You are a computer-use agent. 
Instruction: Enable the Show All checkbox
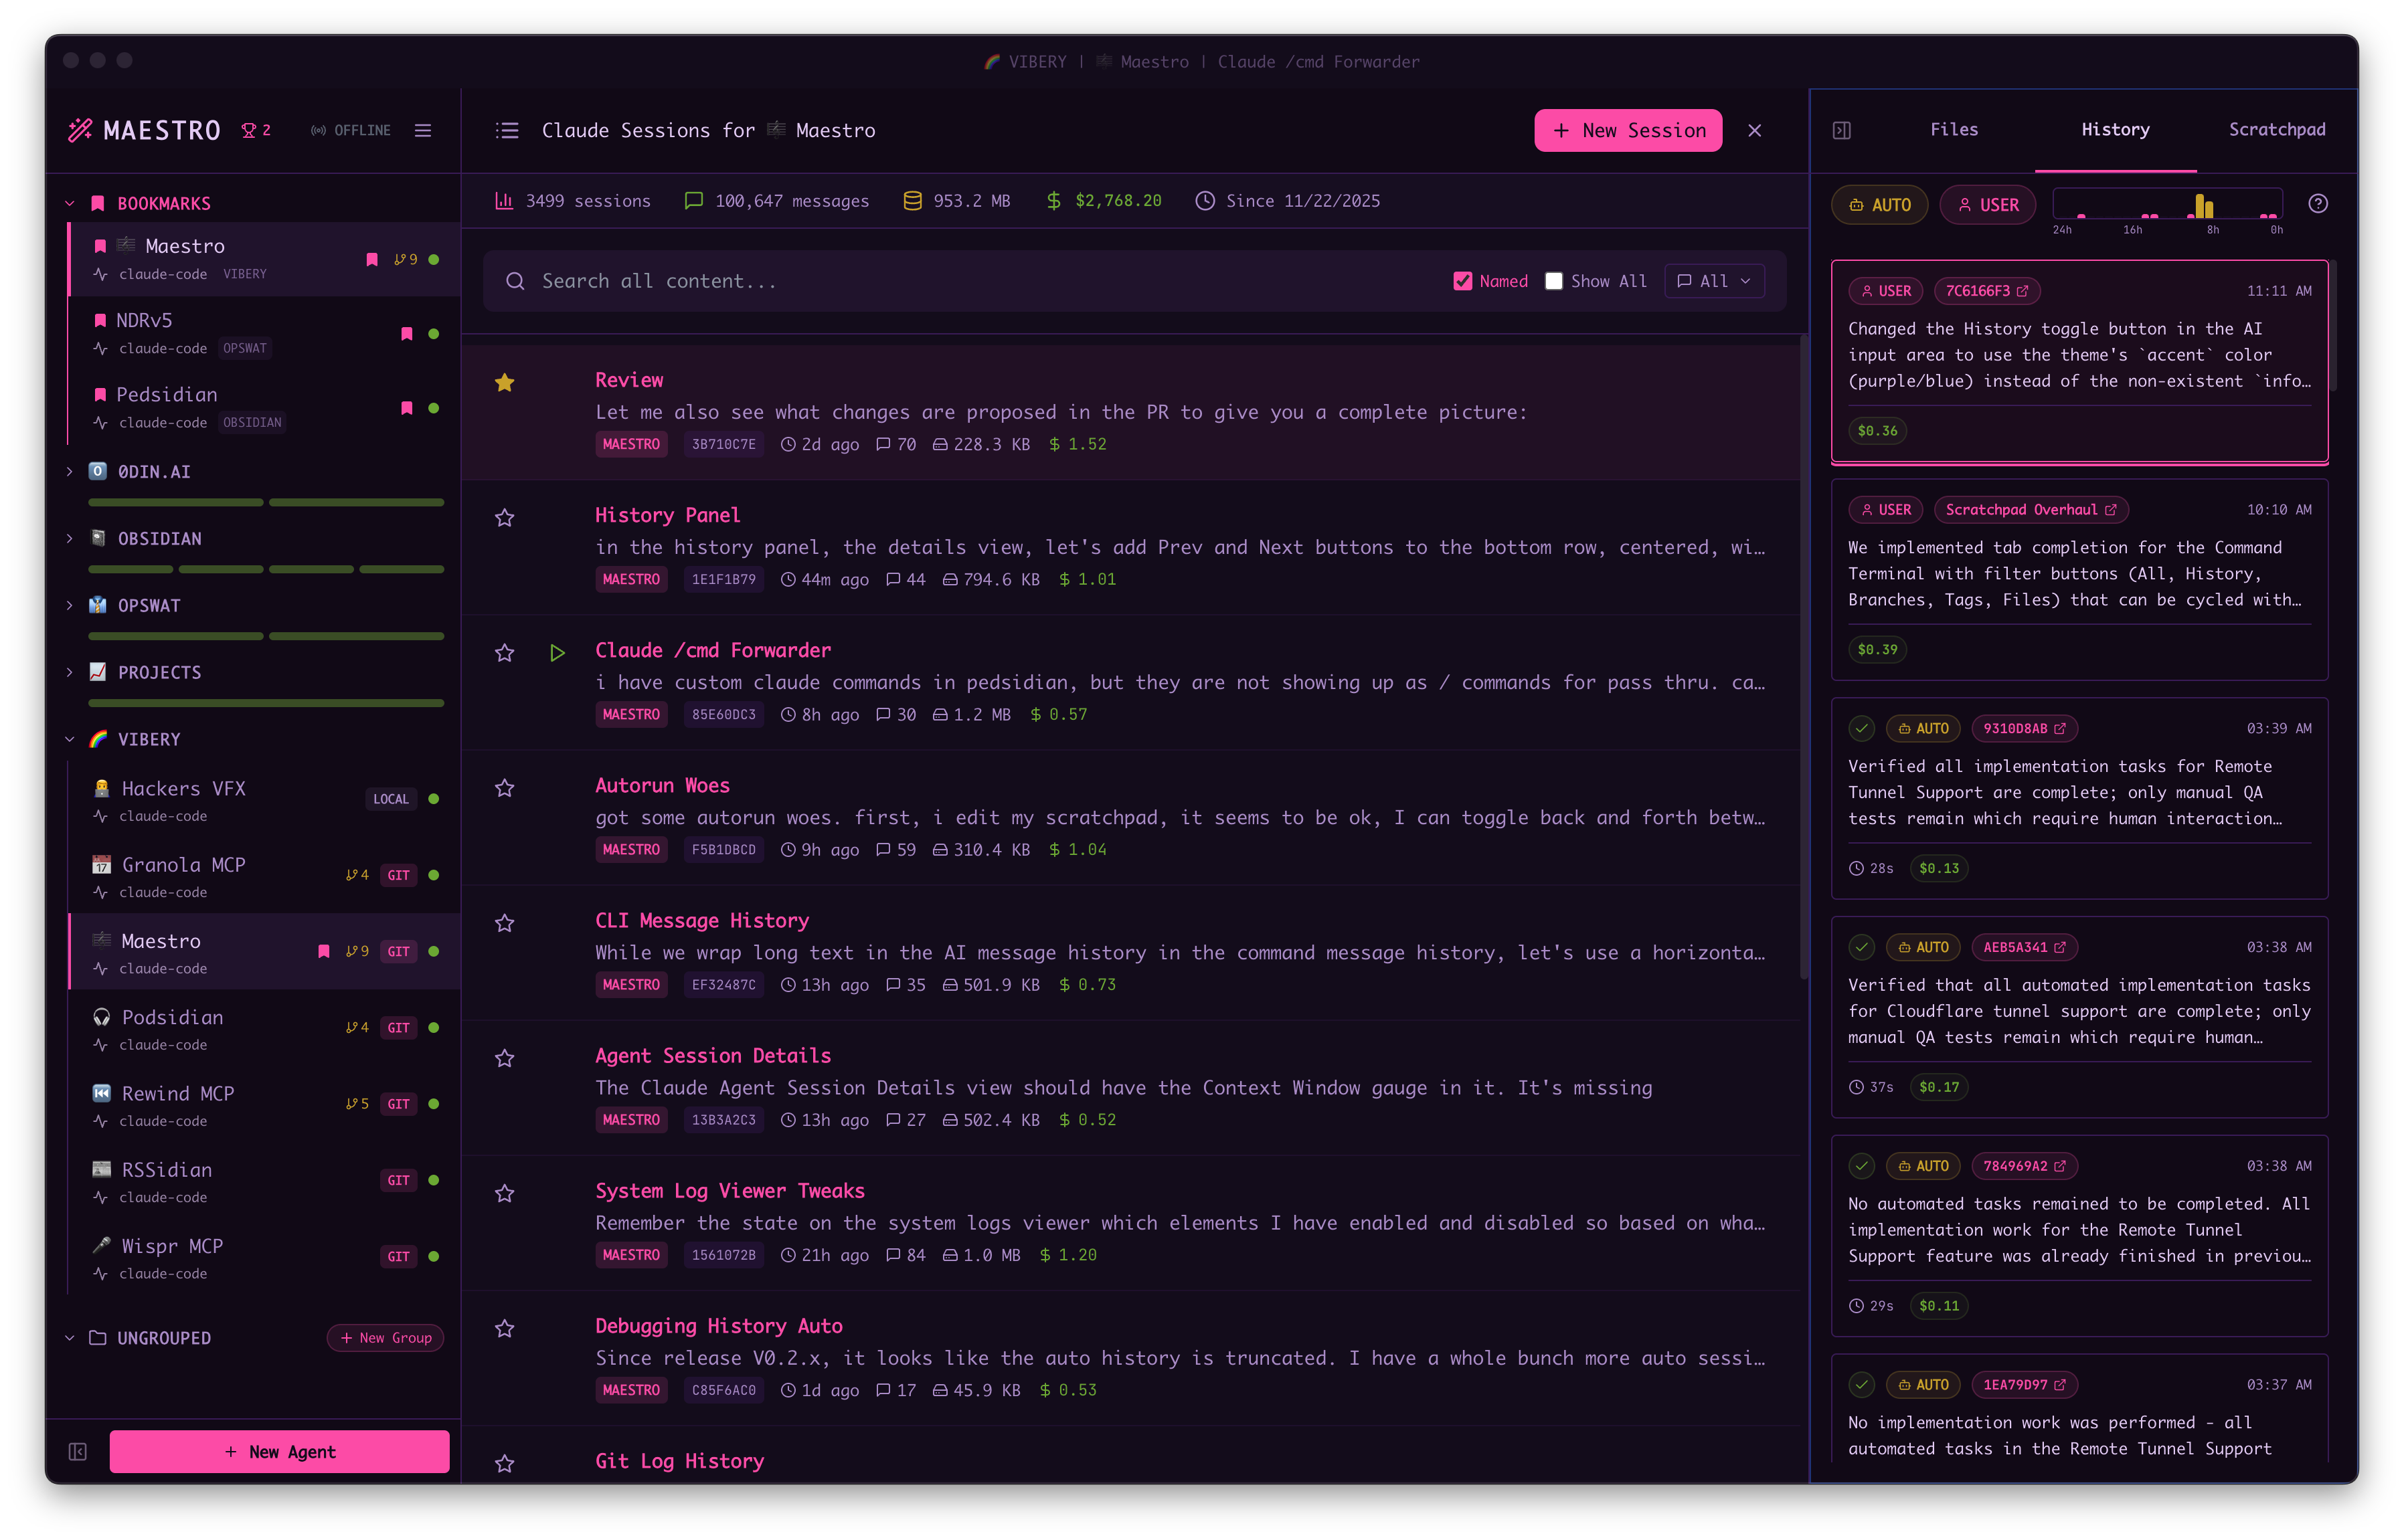point(1553,281)
